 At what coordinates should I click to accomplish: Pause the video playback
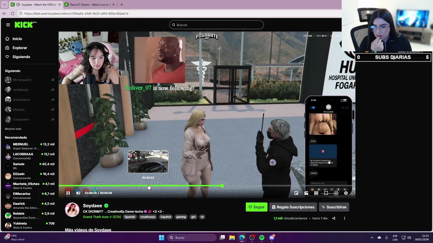68,193
